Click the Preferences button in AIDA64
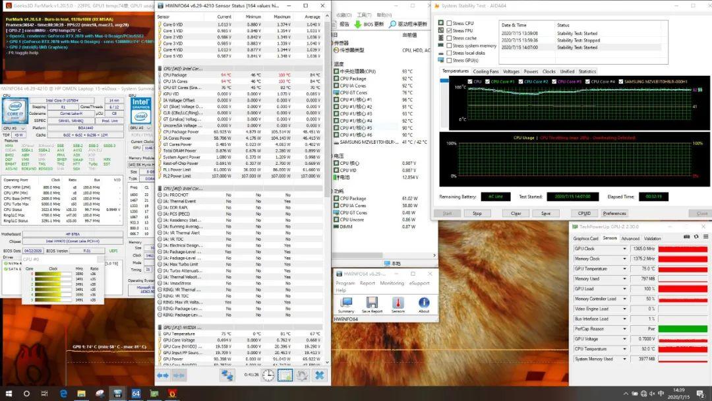Viewport: 712px width, 401px height. click(x=614, y=213)
